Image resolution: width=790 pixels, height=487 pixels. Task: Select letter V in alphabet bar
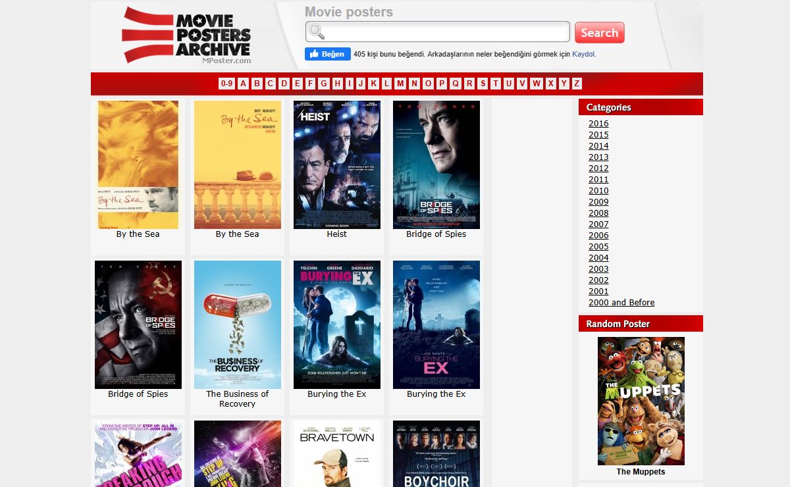pyautogui.click(x=522, y=84)
